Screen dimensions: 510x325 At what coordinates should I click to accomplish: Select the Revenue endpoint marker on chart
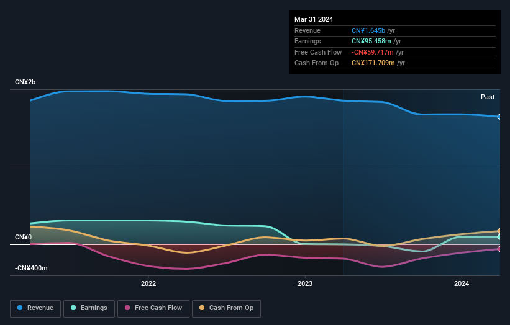[x=499, y=117]
